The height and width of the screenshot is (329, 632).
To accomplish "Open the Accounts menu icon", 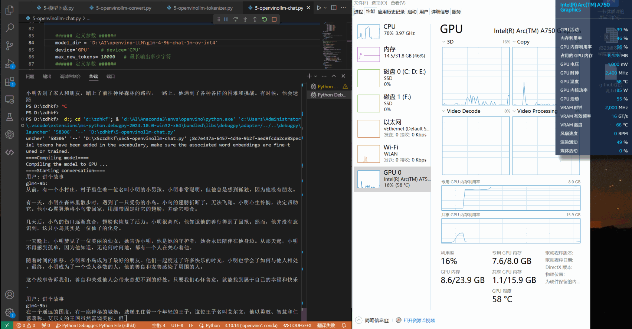I will coord(10,295).
